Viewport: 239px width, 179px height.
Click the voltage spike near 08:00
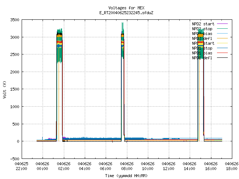123,82
